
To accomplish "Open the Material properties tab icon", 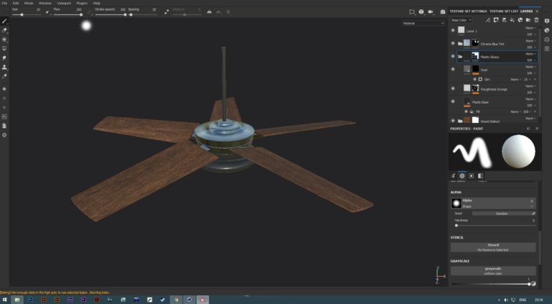I will point(480,175).
